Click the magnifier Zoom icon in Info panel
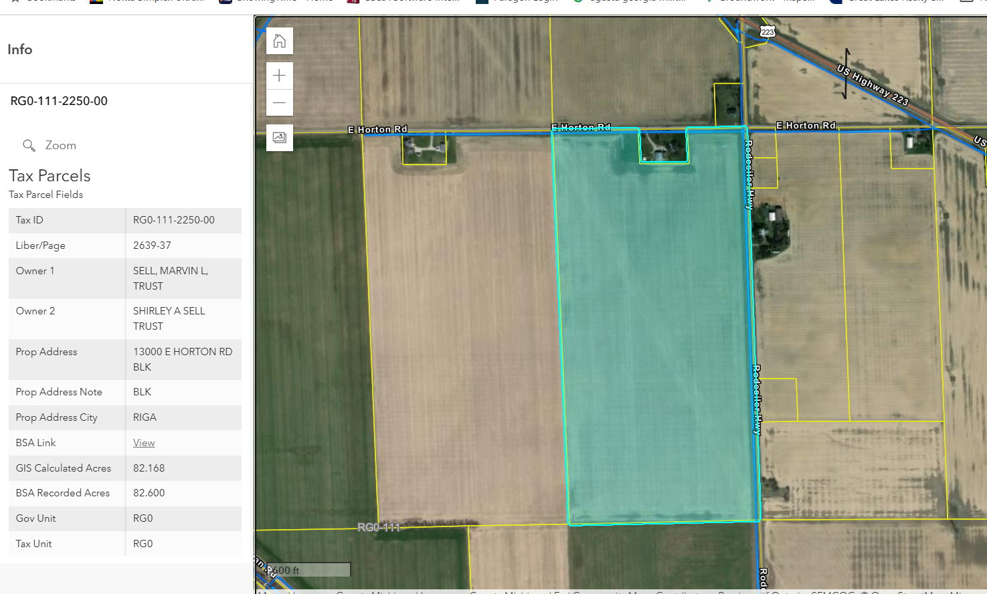 pyautogui.click(x=29, y=145)
